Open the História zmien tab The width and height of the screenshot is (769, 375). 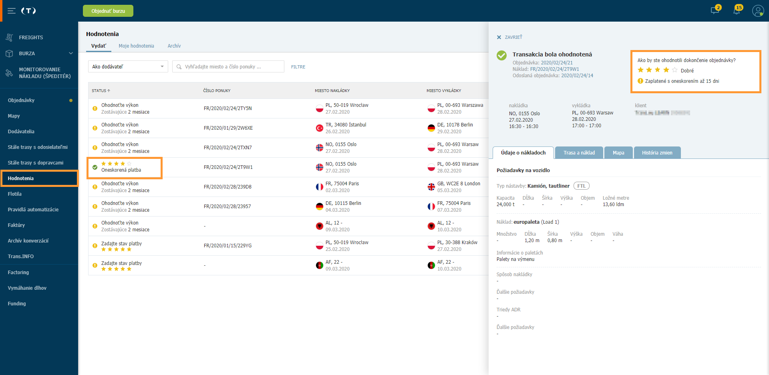[657, 153]
